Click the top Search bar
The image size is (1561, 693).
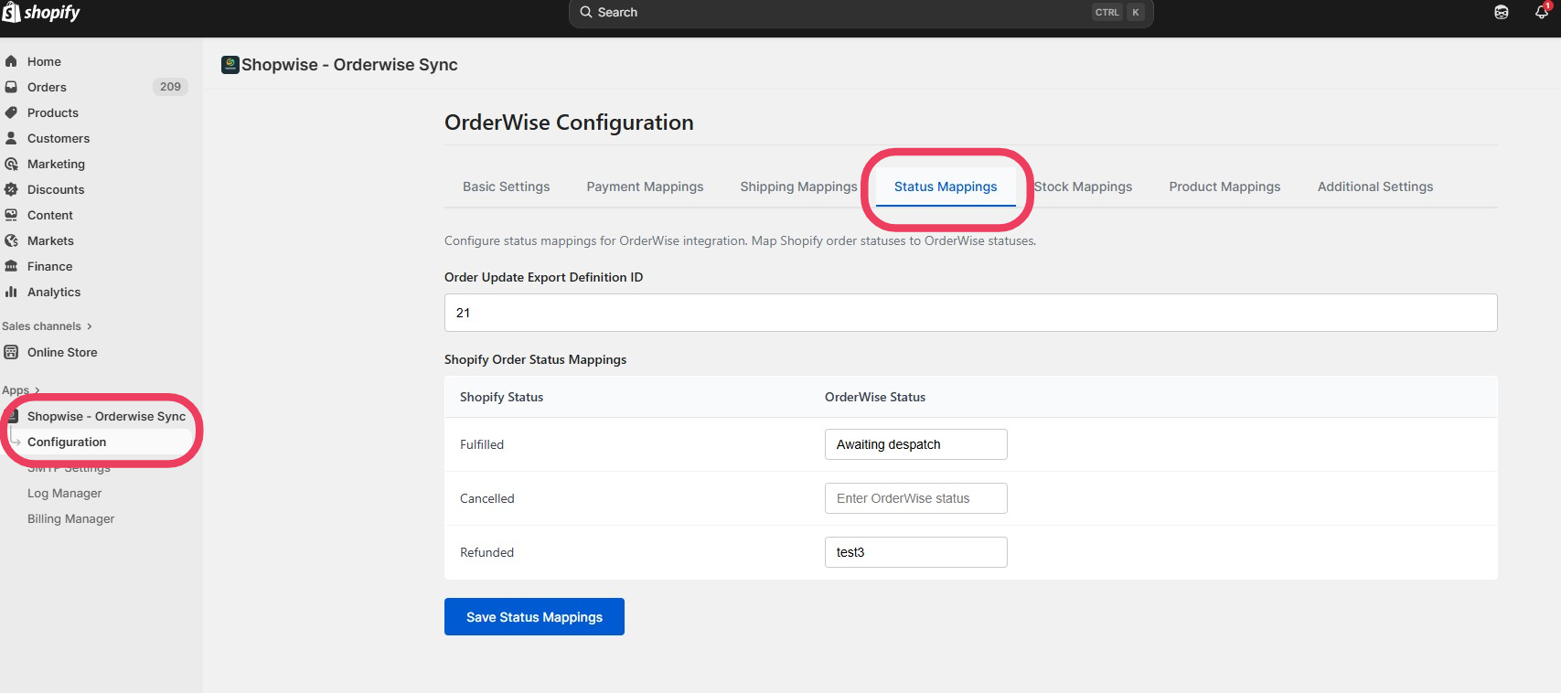tap(861, 13)
